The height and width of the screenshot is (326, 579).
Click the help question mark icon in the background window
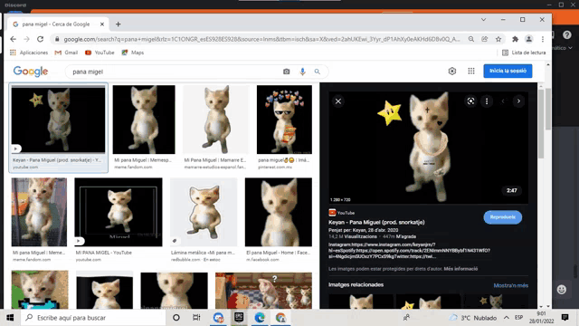[567, 35]
